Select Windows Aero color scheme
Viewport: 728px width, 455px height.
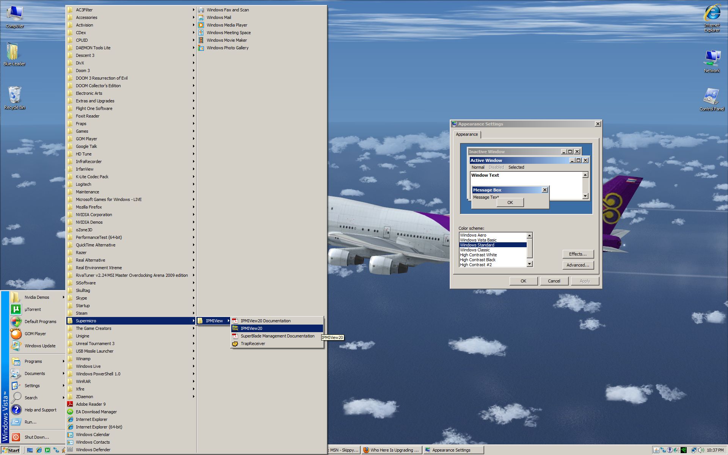[473, 235]
